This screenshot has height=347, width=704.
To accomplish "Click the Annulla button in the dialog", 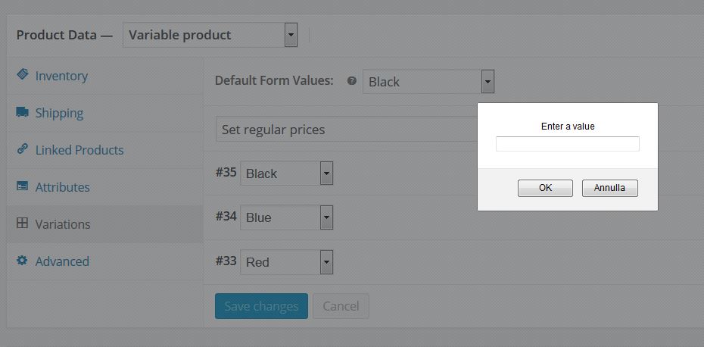I will [x=609, y=188].
